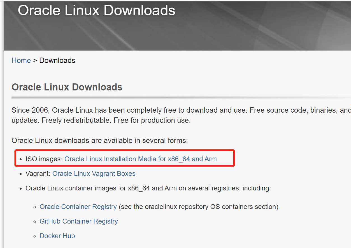This screenshot has width=351, height=248.
Task: Click the Home breadcrumb link
Action: (21, 60)
